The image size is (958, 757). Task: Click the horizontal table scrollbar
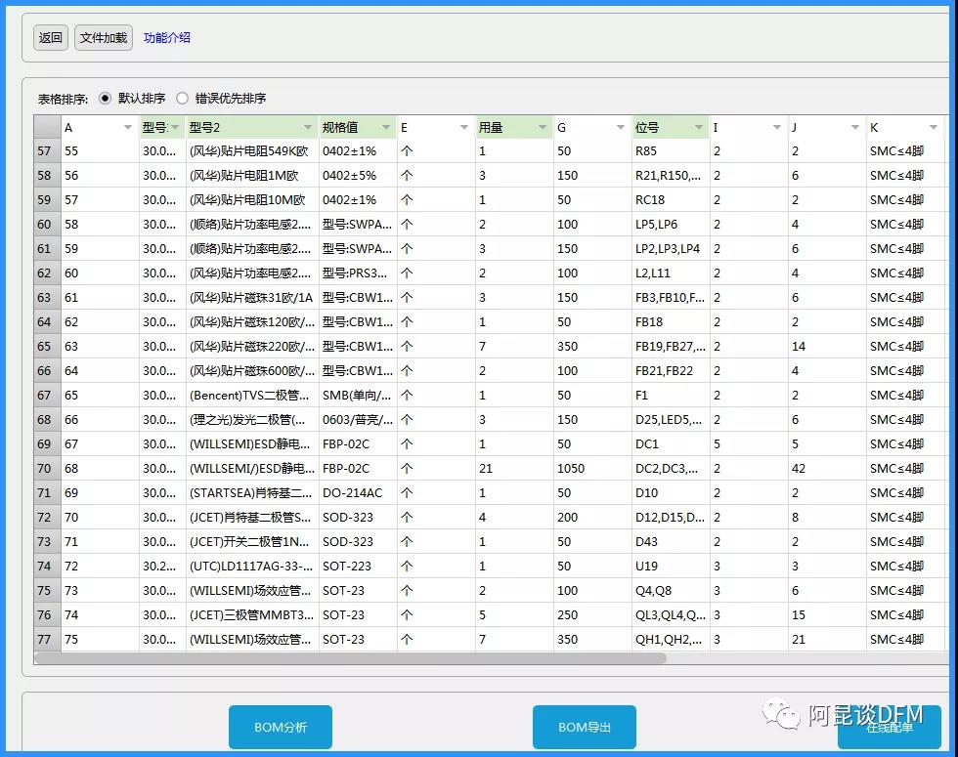350,658
